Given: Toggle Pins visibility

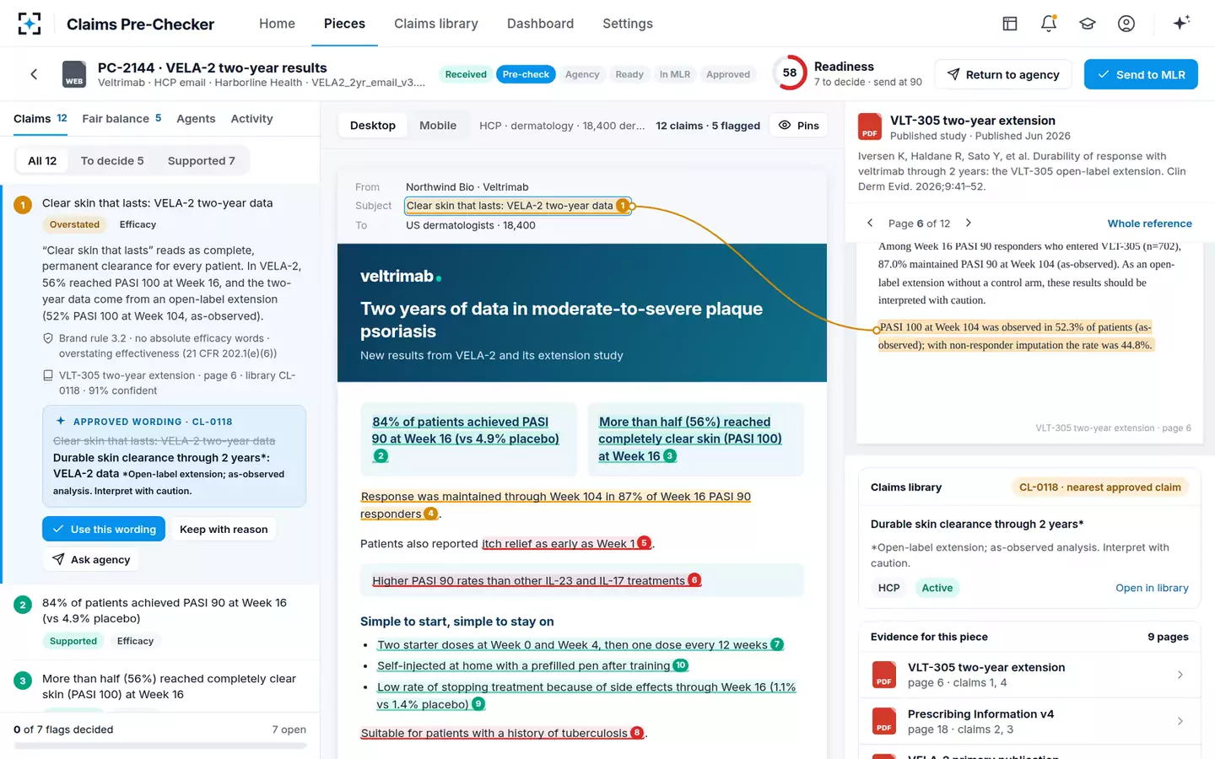Looking at the screenshot, I should [799, 126].
